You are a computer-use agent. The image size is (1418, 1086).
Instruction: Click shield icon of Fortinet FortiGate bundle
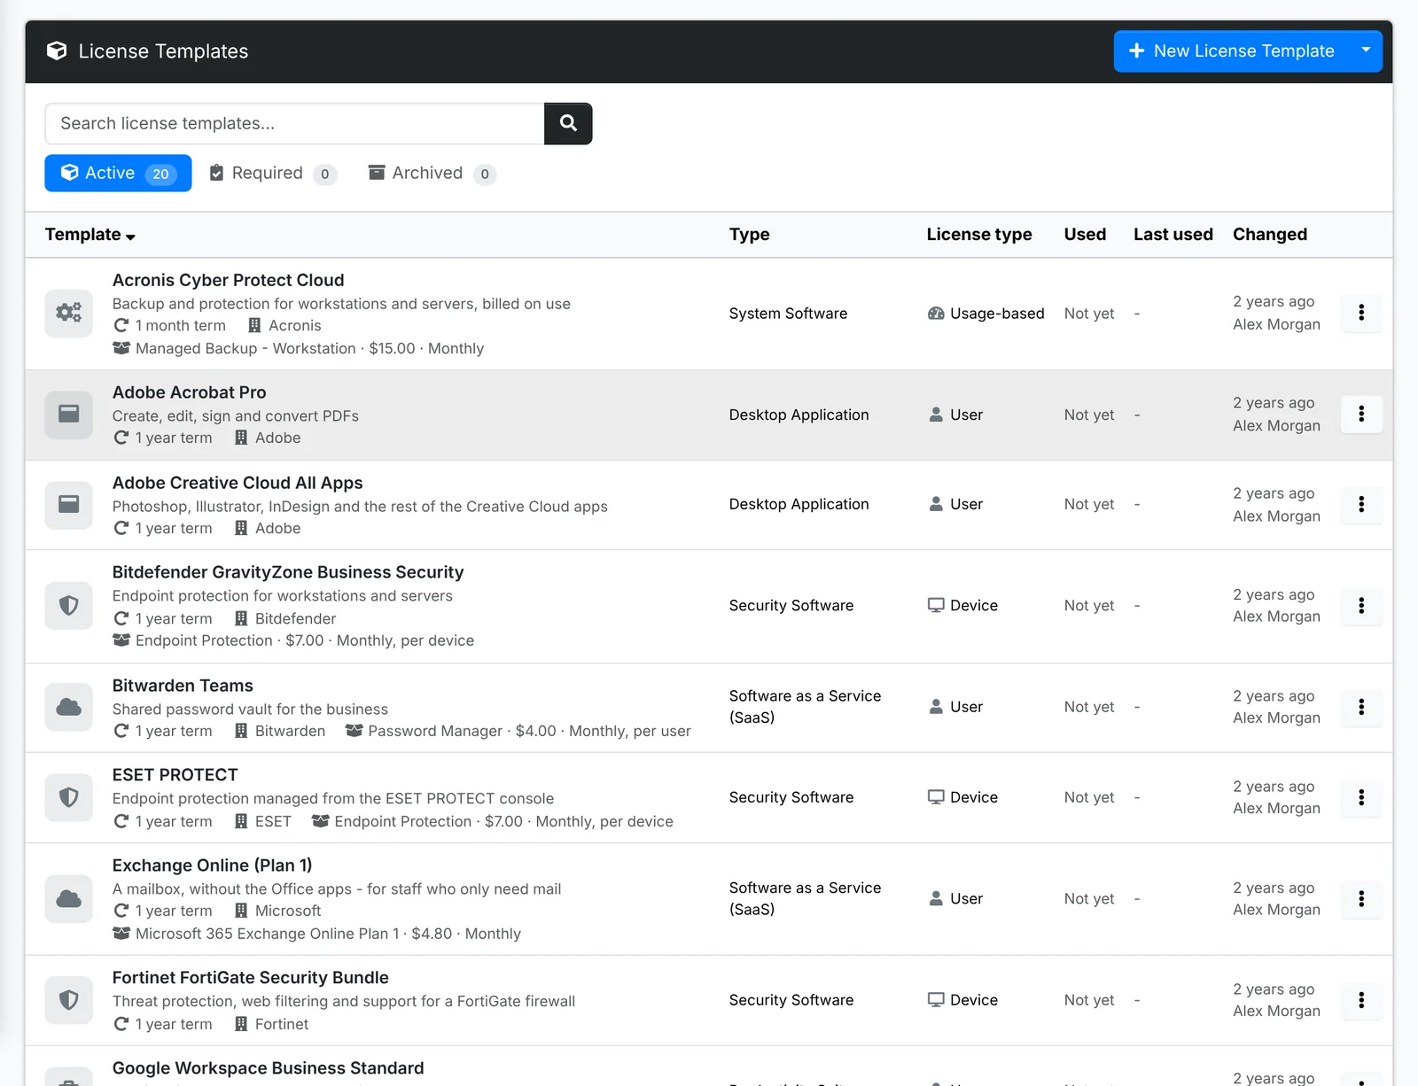click(x=69, y=1000)
